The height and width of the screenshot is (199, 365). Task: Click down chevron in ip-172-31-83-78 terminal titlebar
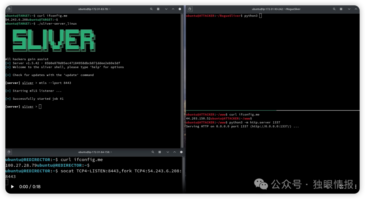point(166,9)
